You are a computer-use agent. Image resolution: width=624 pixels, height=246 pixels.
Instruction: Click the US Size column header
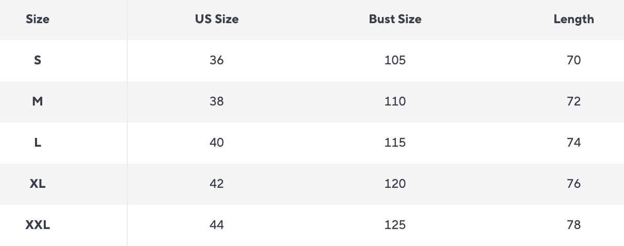pos(217,20)
